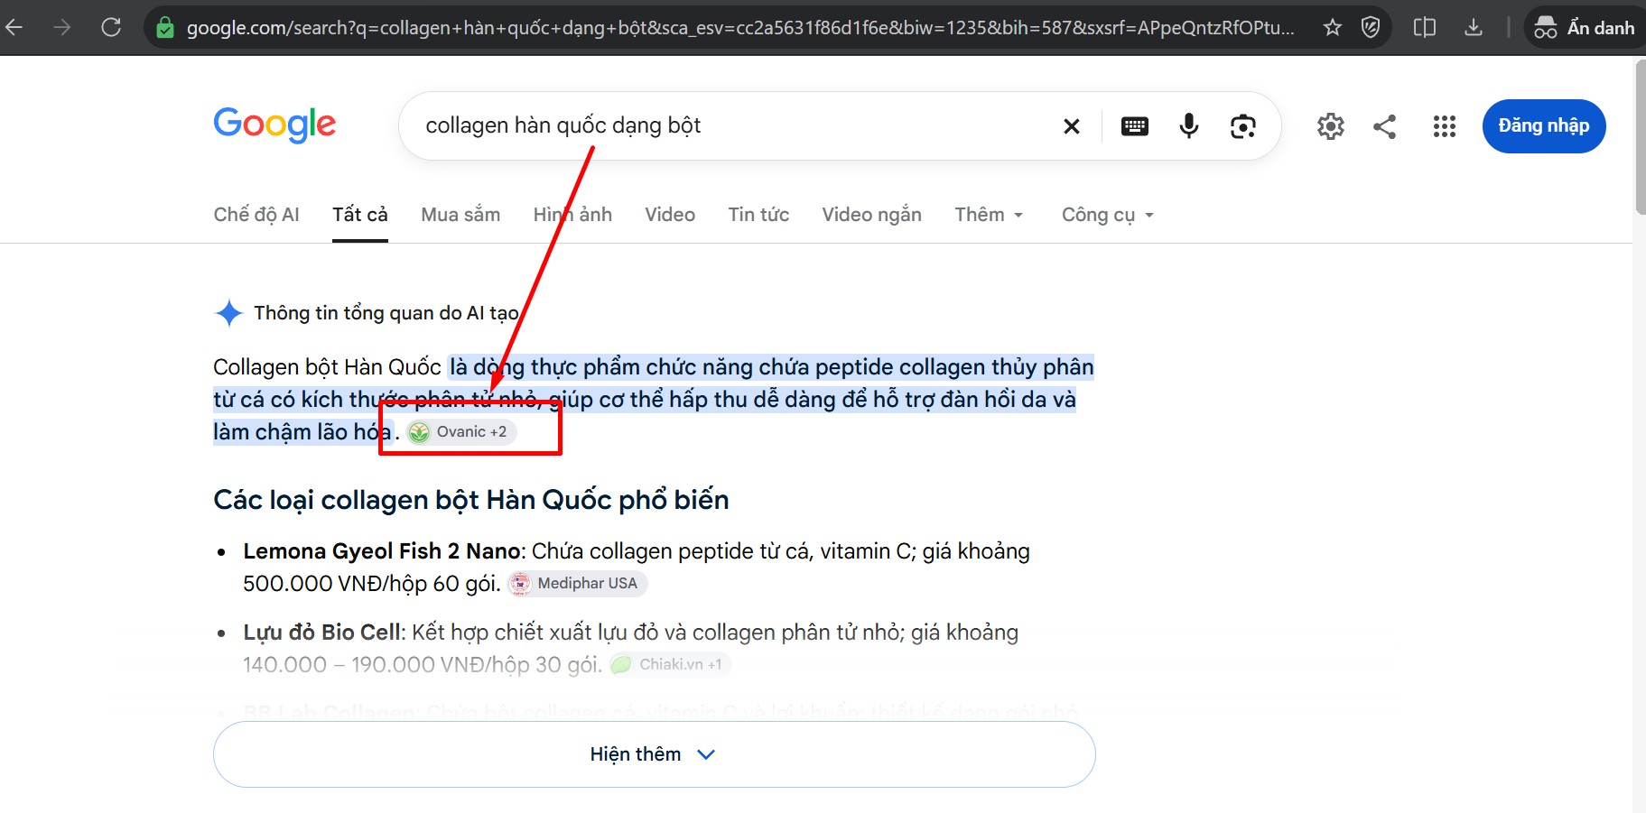Open the shield protection icon in address bar
This screenshot has height=813, width=1646.
(x=1371, y=27)
